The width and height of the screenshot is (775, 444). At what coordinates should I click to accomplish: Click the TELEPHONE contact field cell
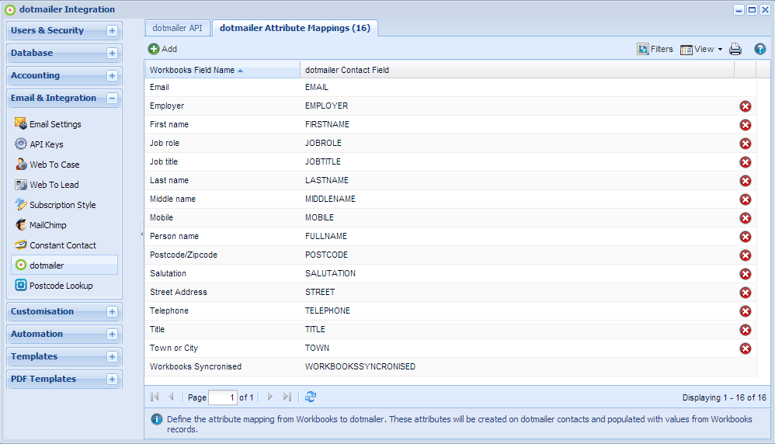tap(517, 310)
